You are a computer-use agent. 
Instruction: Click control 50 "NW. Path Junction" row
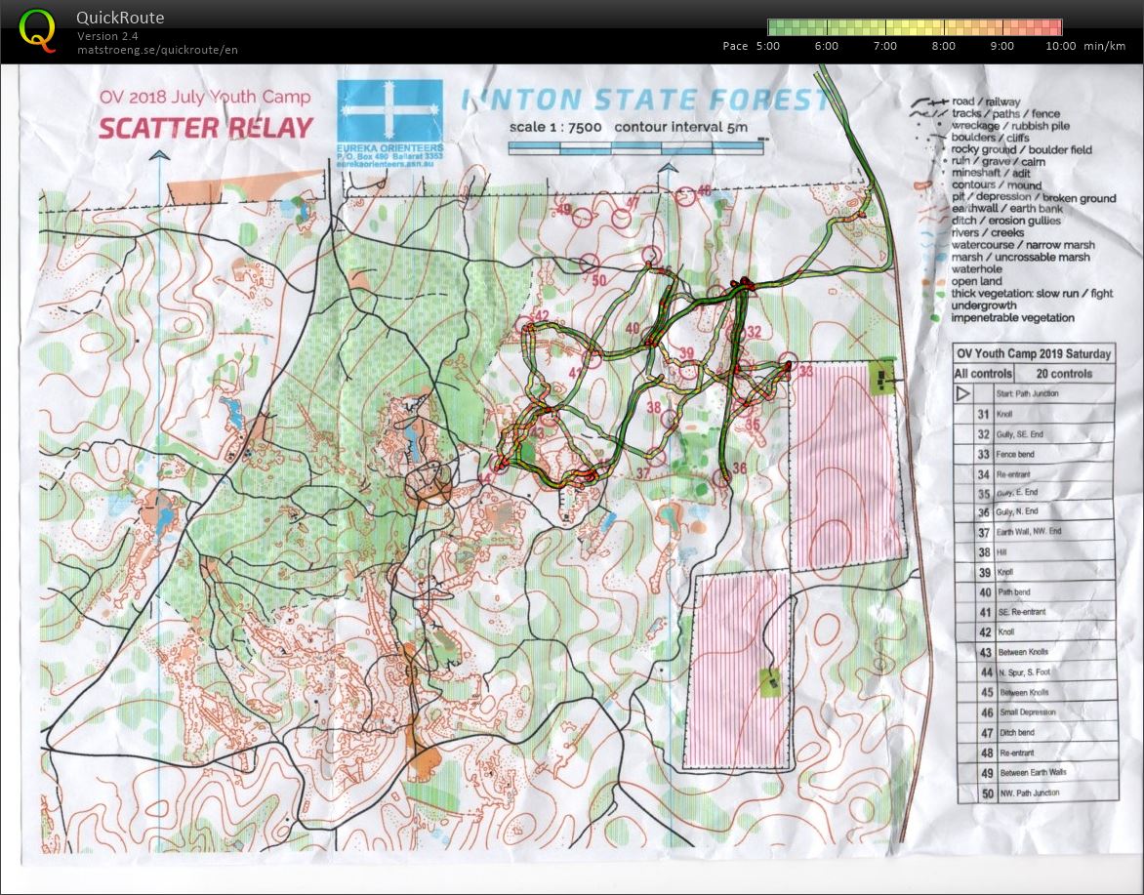1034,793
